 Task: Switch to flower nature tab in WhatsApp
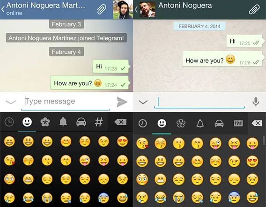point(181,123)
